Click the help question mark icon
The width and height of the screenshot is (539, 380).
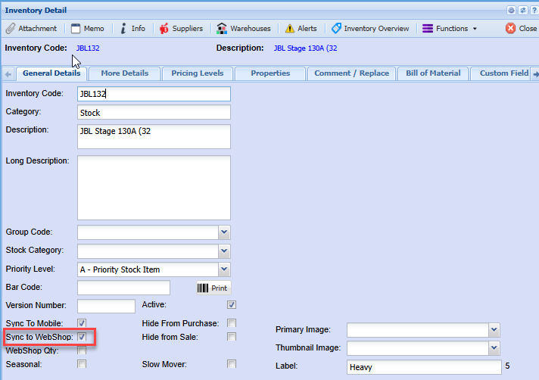pos(534,11)
